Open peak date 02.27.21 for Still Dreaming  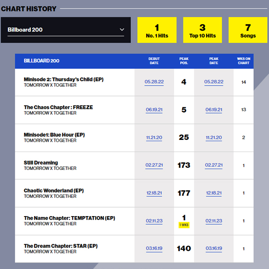click(x=214, y=165)
